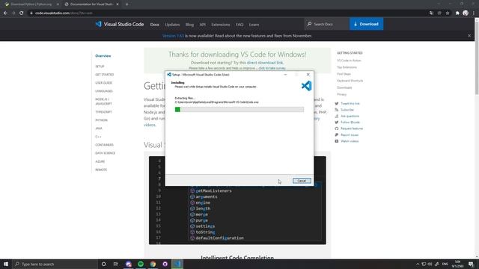Switch to the Download Python browser tab
This screenshot has width=479, height=269.
click(31, 4)
